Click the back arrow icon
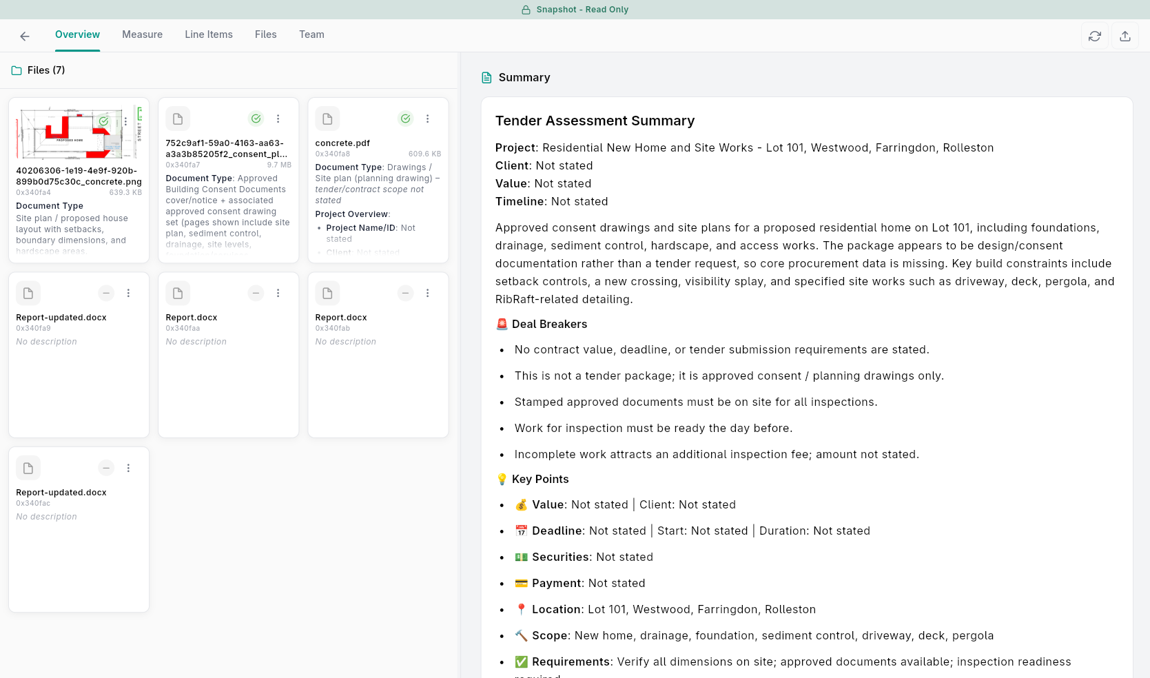The height and width of the screenshot is (678, 1150). pos(25,36)
